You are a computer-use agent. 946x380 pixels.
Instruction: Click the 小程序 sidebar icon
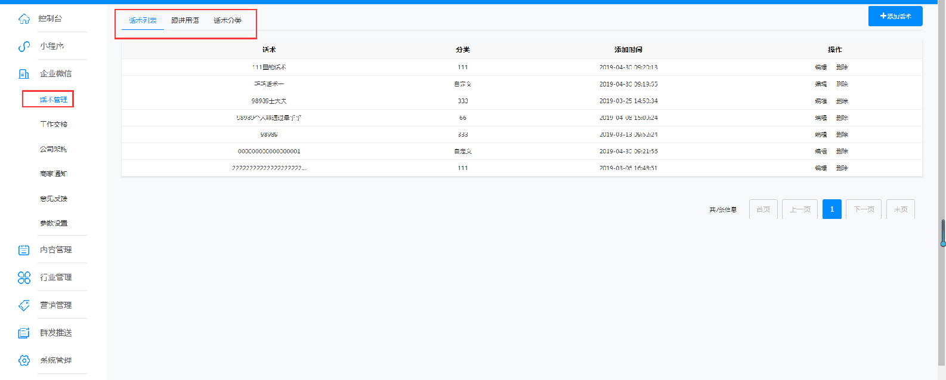[24, 47]
